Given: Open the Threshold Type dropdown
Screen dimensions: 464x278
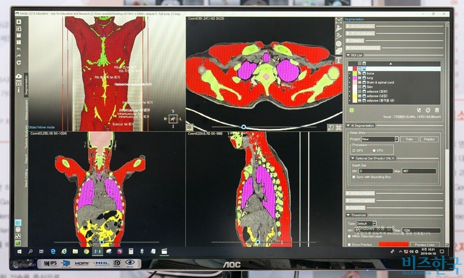Looking at the screenshot, I should point(366,223).
